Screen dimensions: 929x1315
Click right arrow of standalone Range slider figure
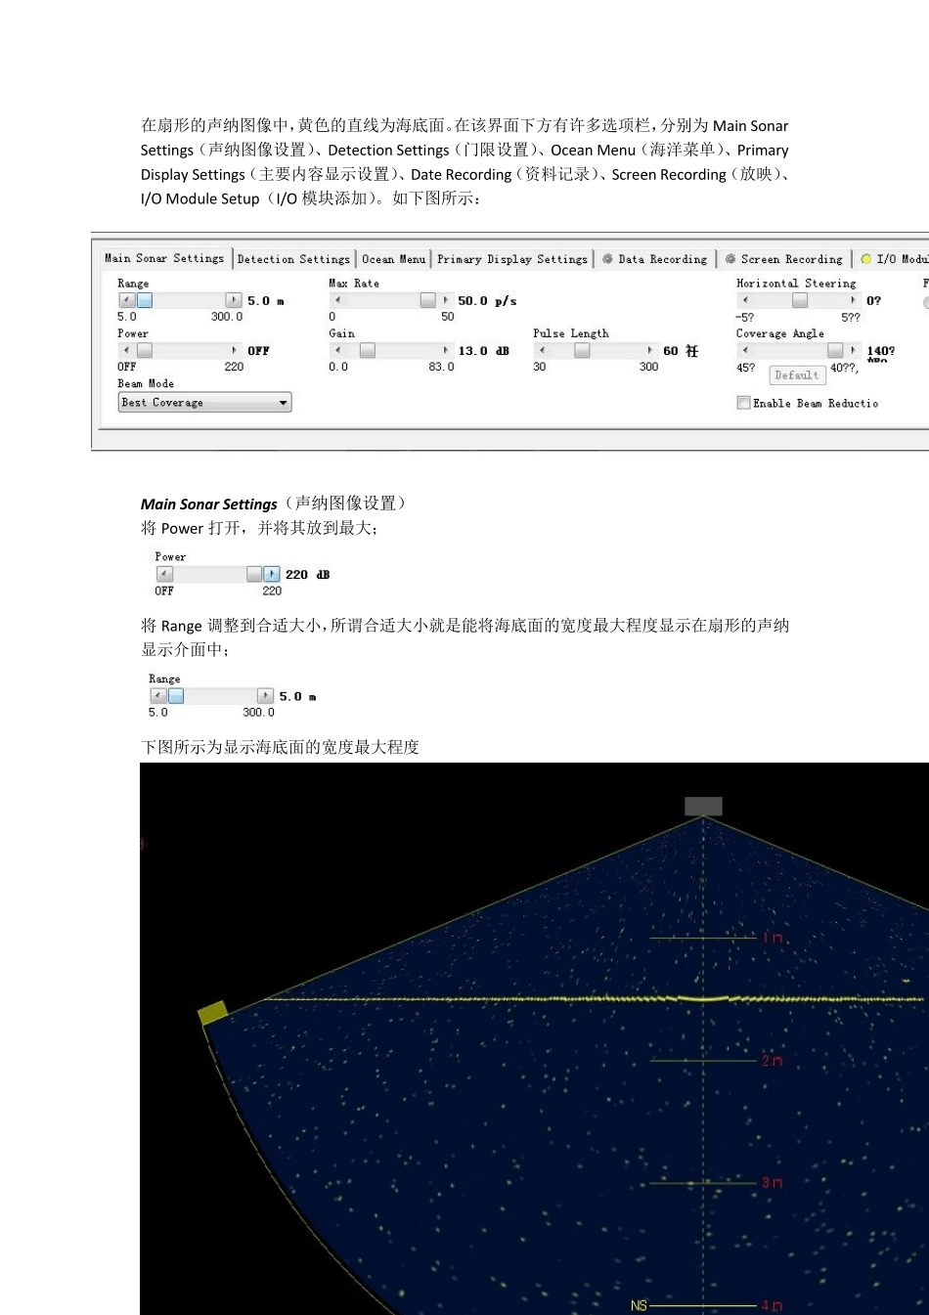coord(265,696)
